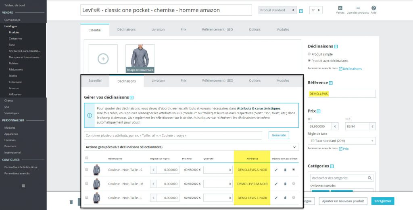Check the select-all checkbox in table header
The image size is (413, 210).
87,158
